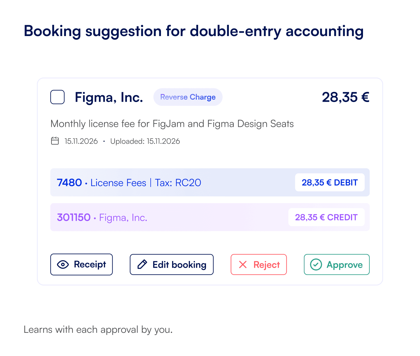
Task: Open the Figma, Inc. creditor account selector
Action: tap(123, 217)
